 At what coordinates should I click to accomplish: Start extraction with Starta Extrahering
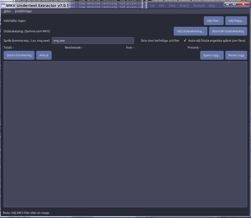pyautogui.click(x=19, y=55)
